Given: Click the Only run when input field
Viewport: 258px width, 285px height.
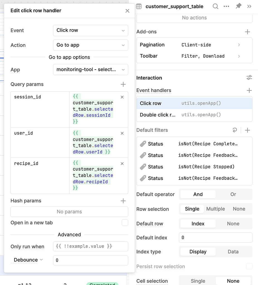Looking at the screenshot, I should point(90,246).
